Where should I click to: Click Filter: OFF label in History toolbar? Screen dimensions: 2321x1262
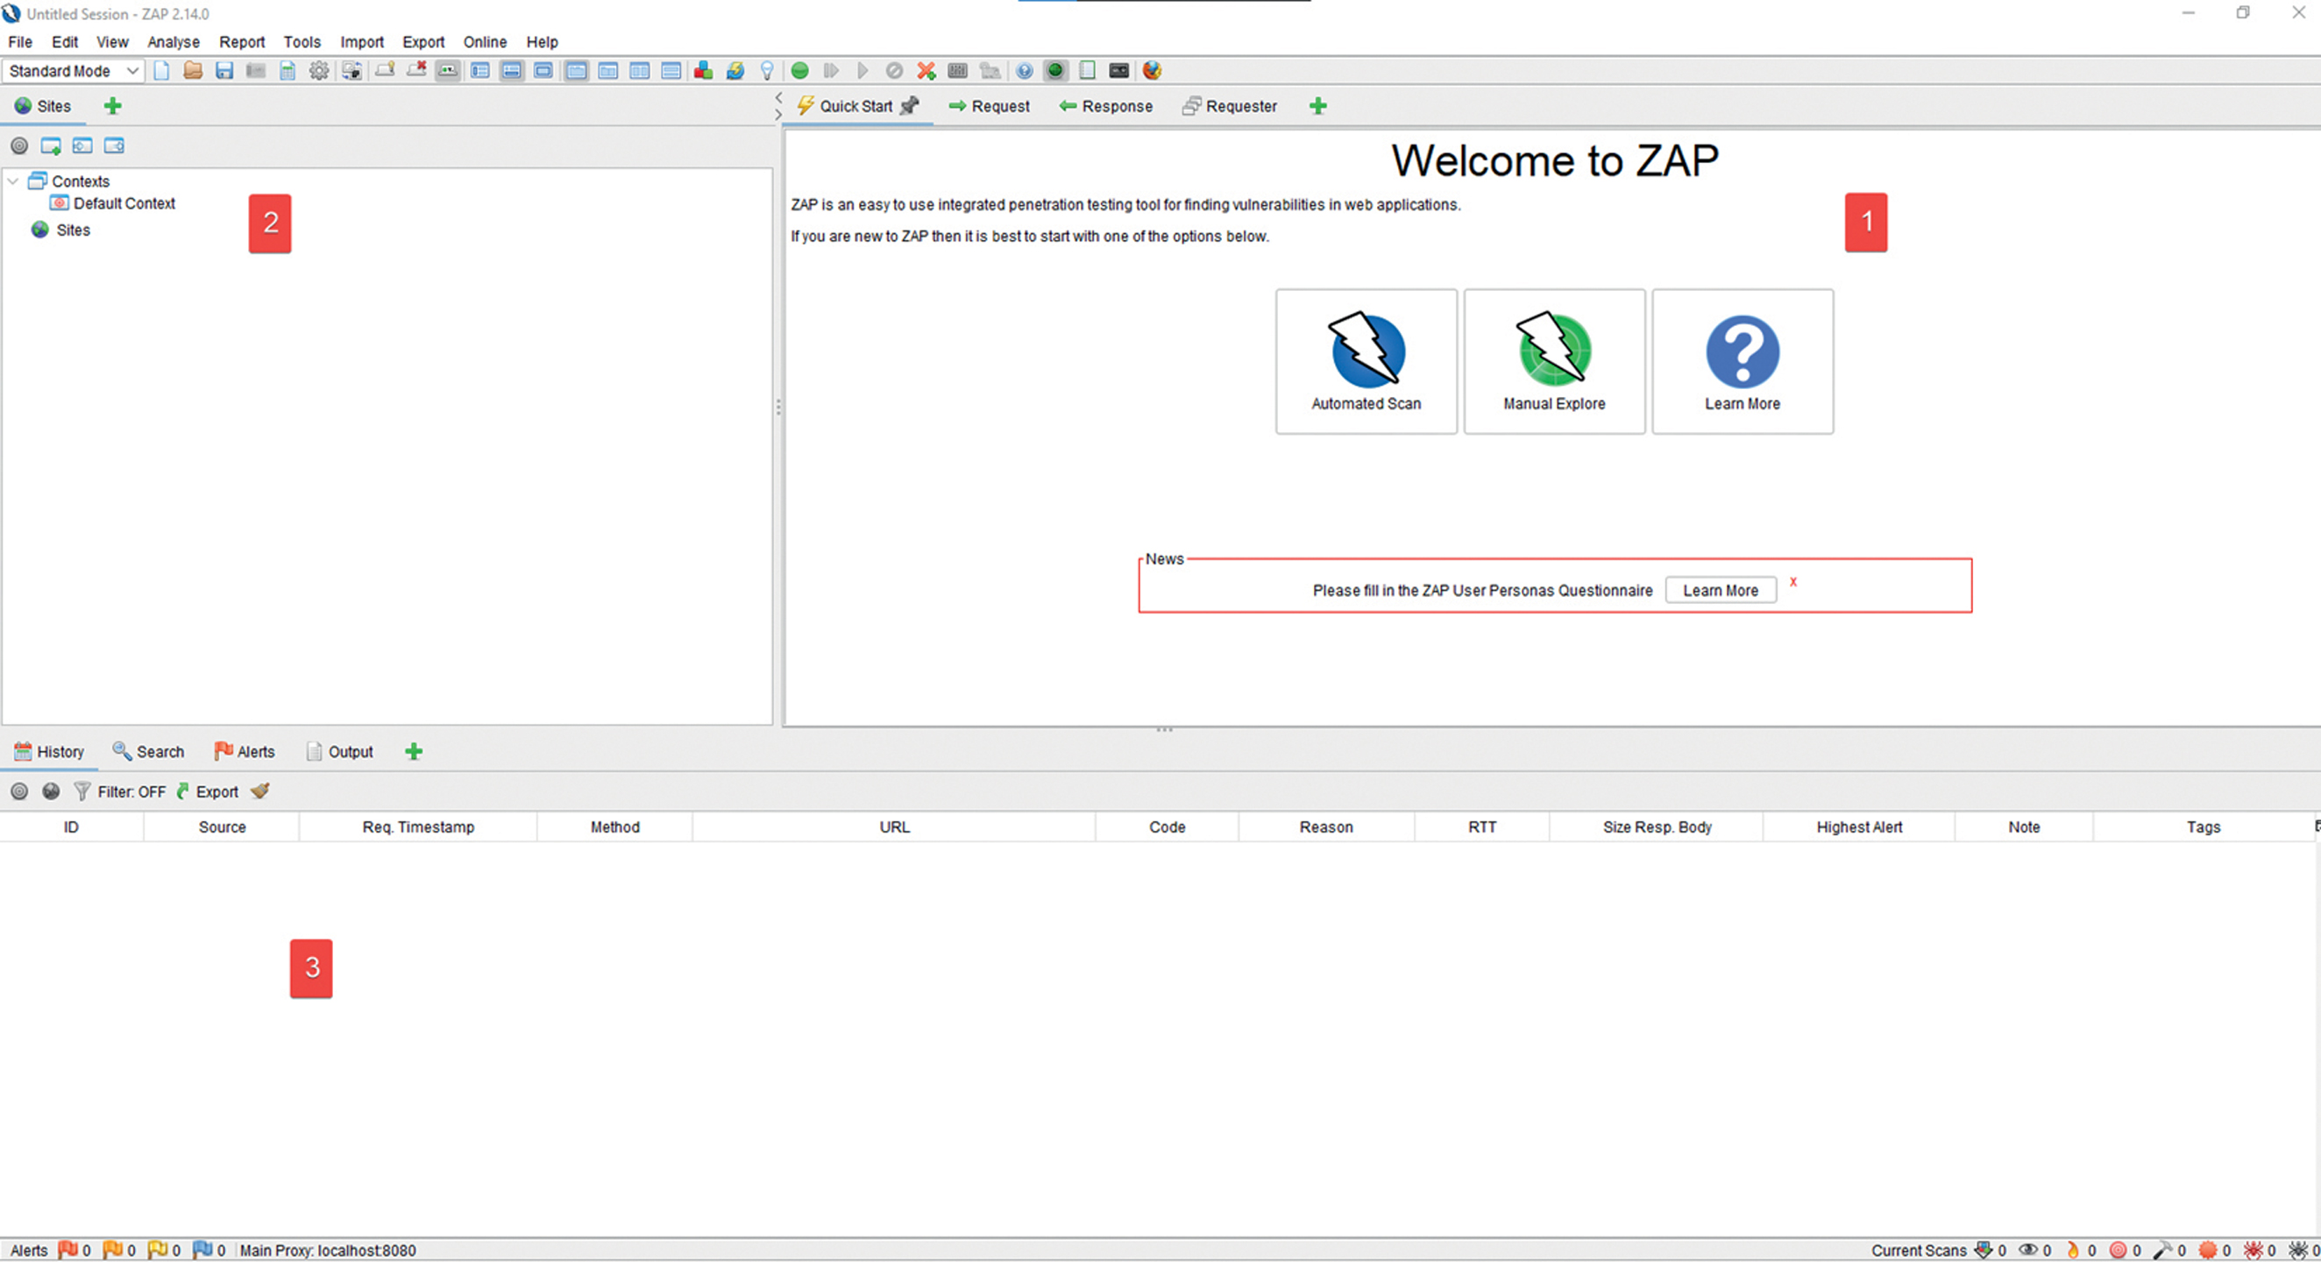(x=131, y=791)
